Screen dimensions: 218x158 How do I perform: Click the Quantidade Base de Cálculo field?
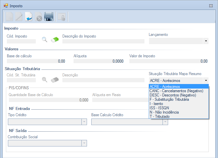(49, 100)
